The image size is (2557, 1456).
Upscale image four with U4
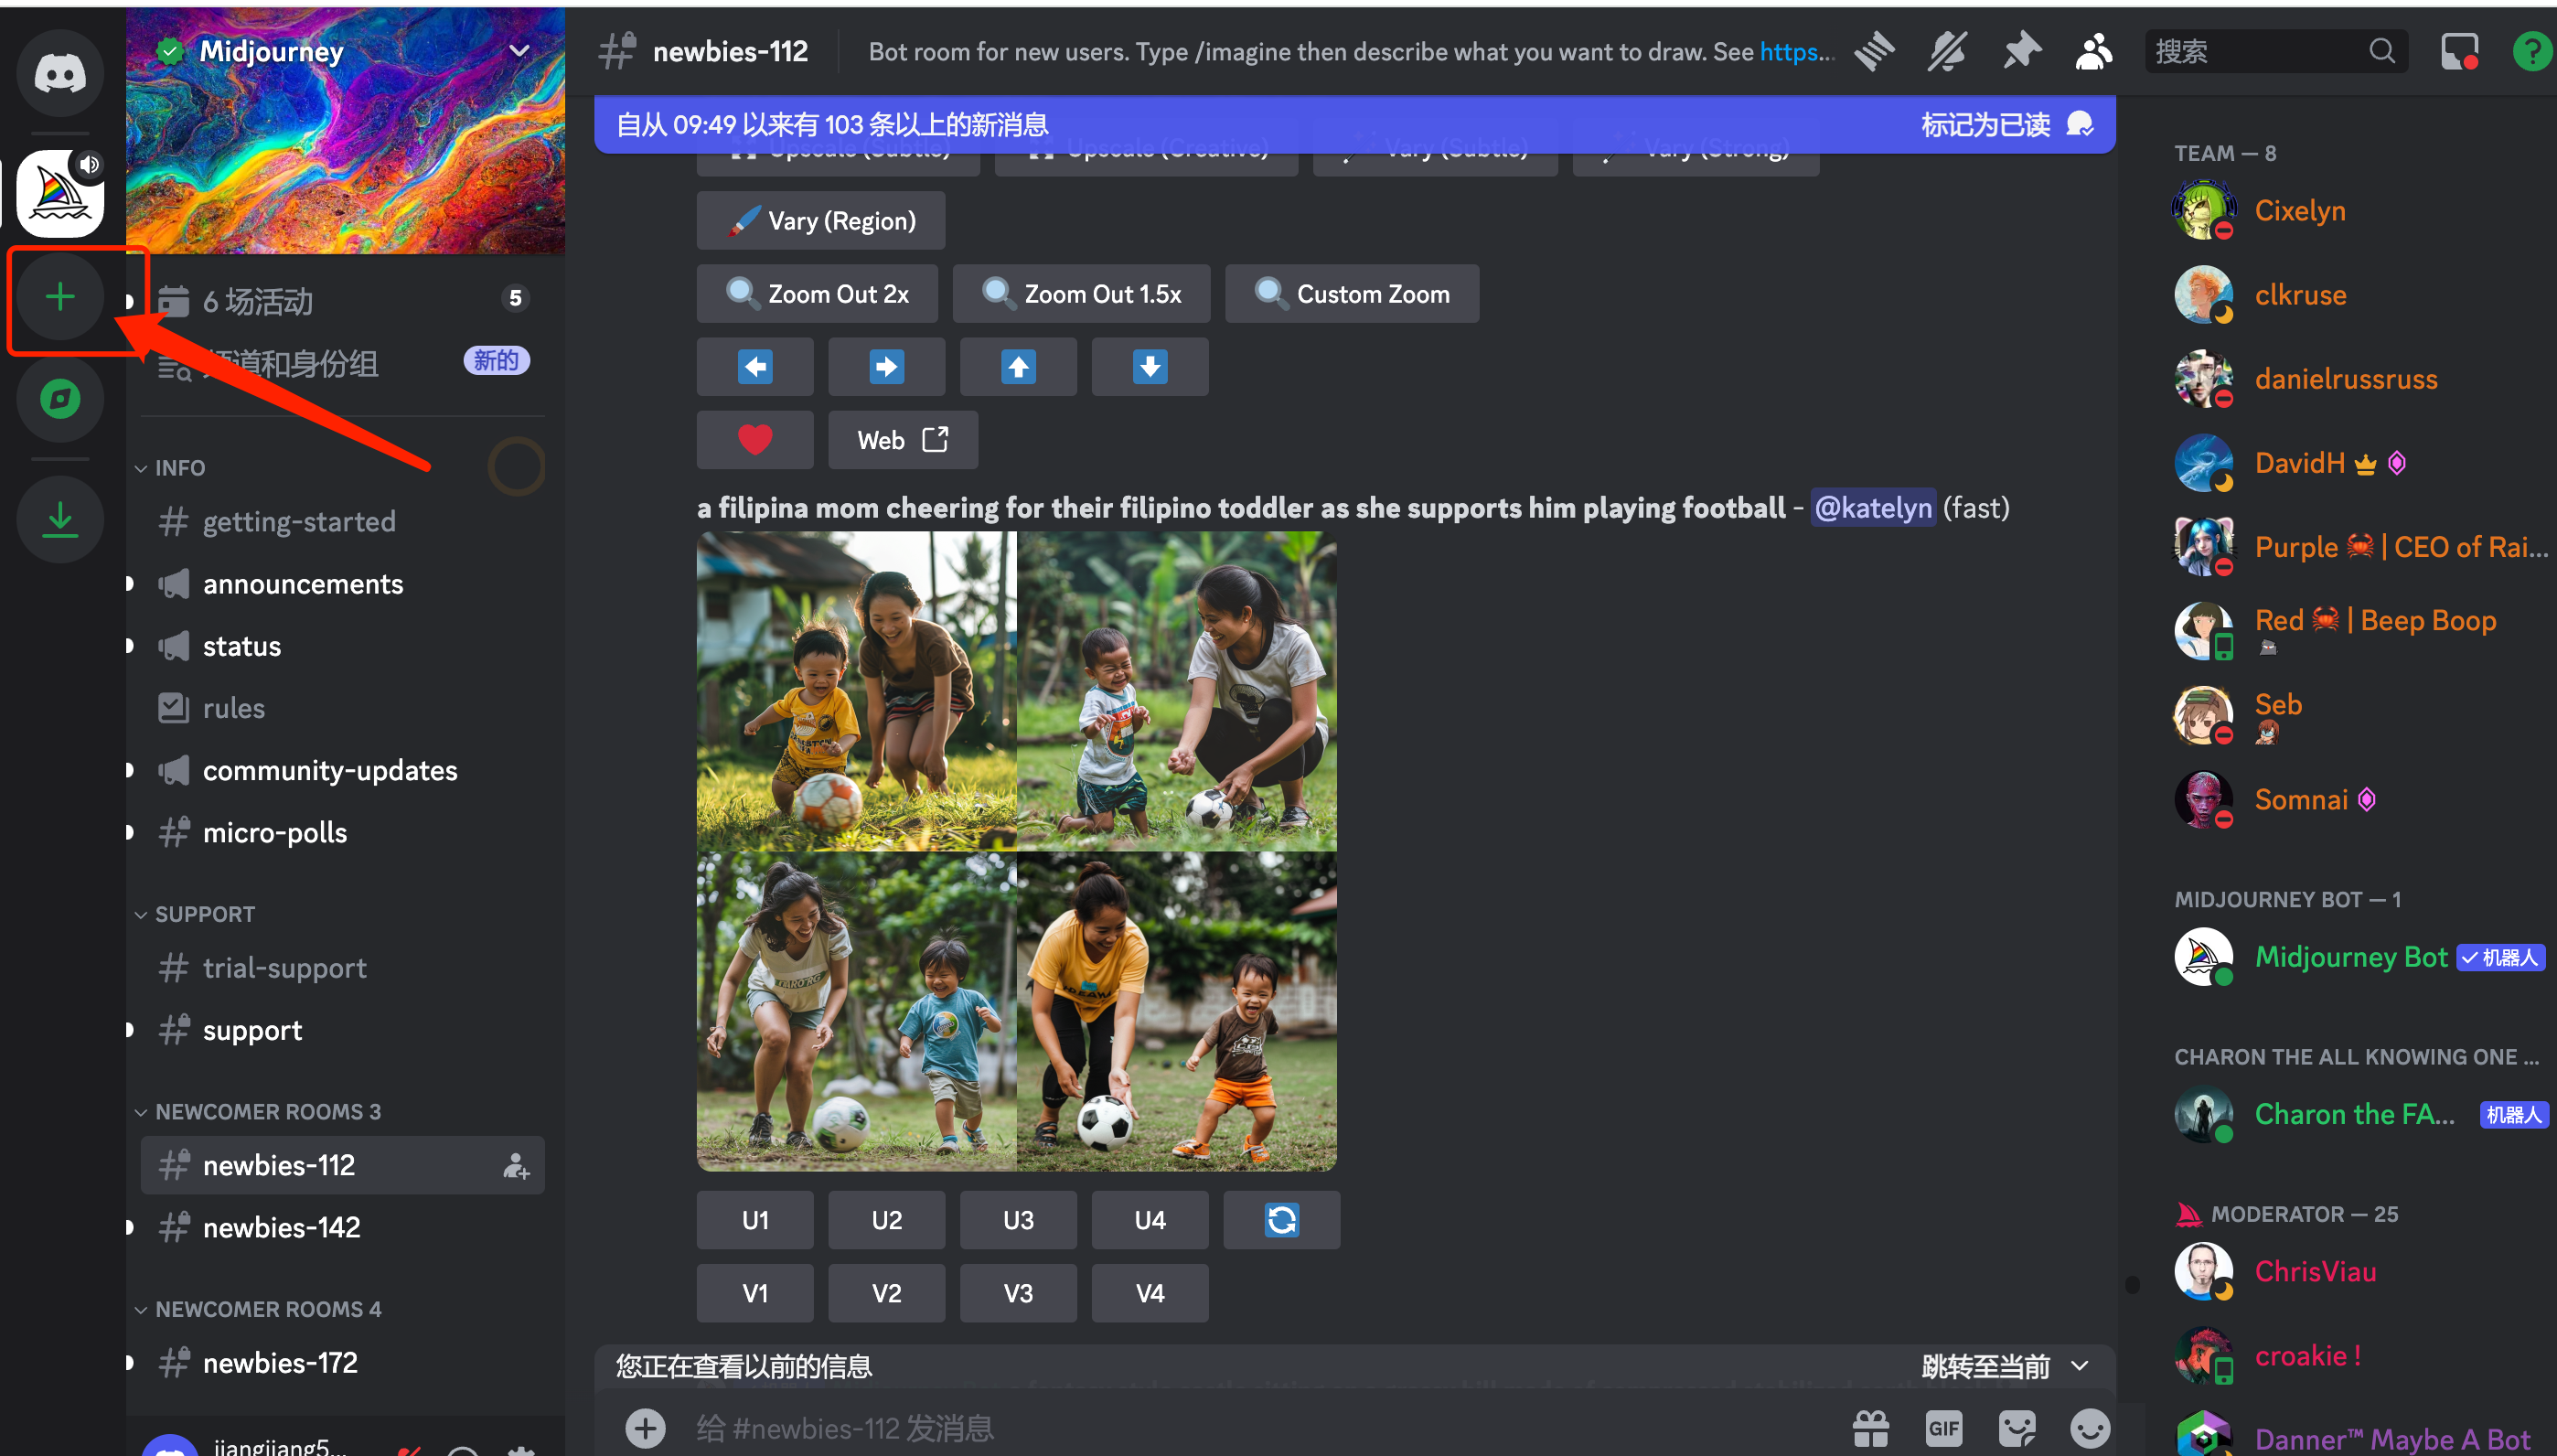pyautogui.click(x=1150, y=1220)
